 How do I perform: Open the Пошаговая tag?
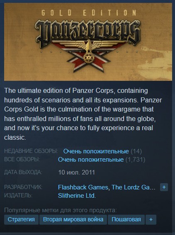(126, 220)
